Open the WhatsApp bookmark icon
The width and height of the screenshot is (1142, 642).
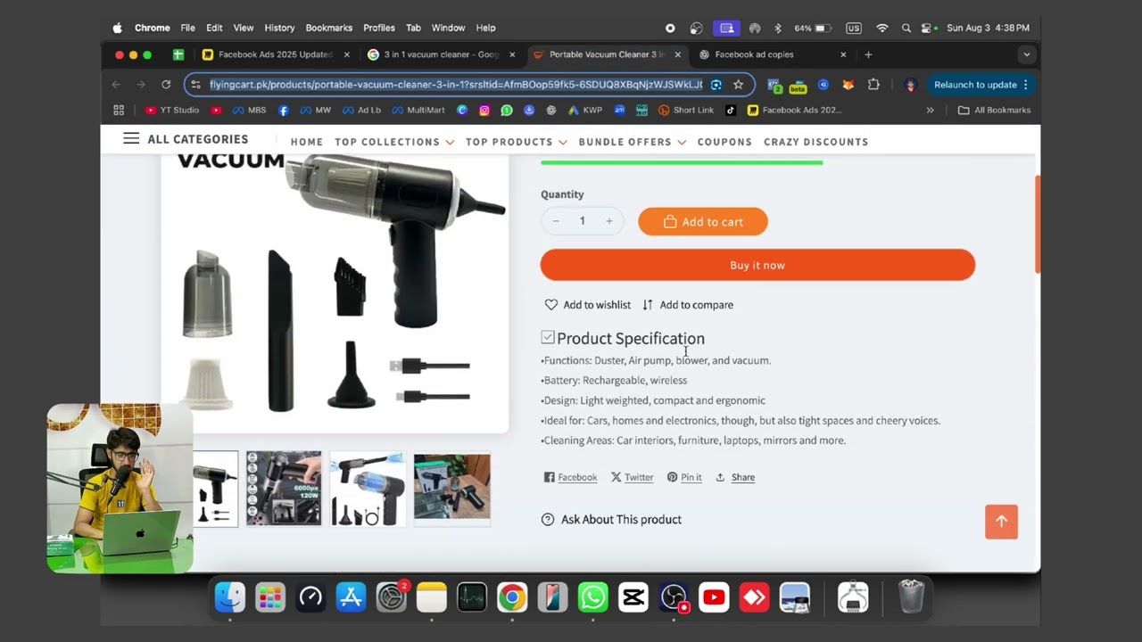(507, 111)
